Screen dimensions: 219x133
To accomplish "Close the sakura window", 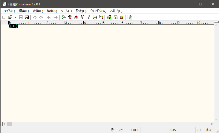I will click(213, 4).
